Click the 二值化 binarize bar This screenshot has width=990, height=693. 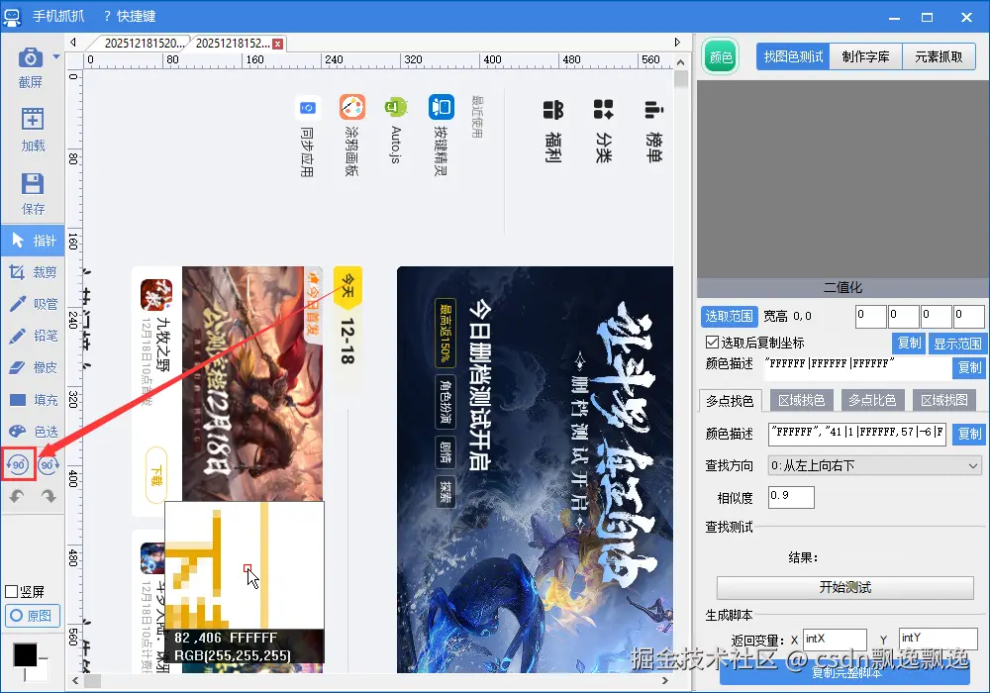tap(842, 288)
